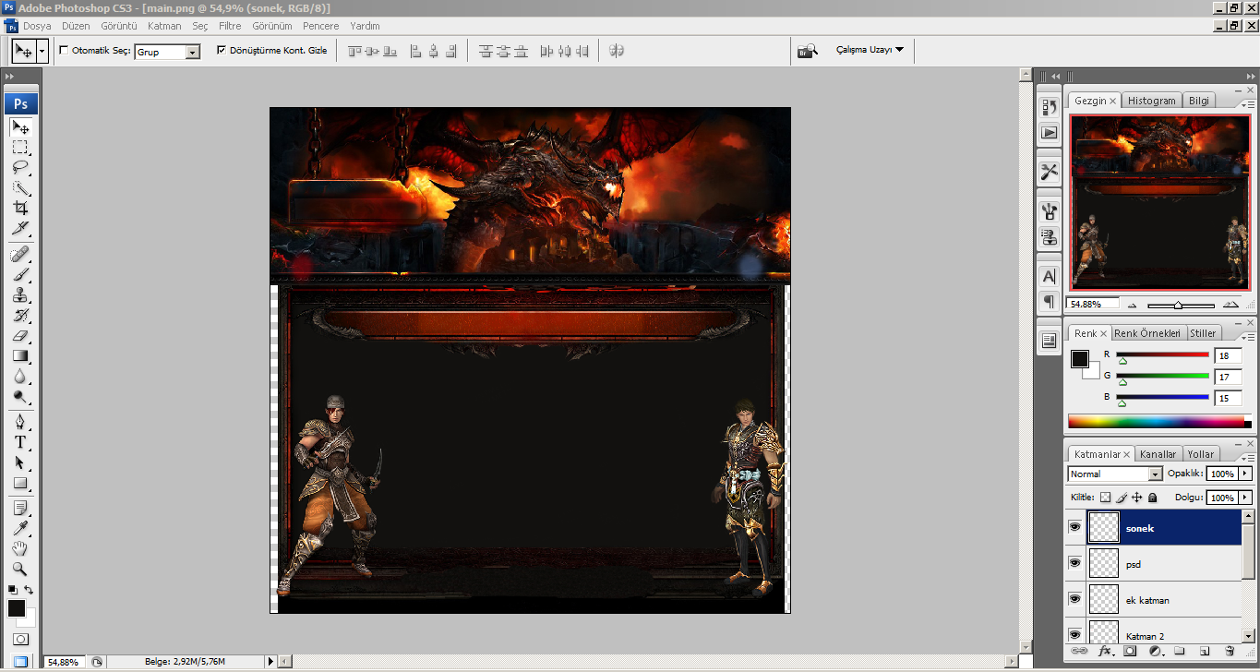Open the History panel icon in dock
Screen dimensions: 1260x672
pos(1049,108)
